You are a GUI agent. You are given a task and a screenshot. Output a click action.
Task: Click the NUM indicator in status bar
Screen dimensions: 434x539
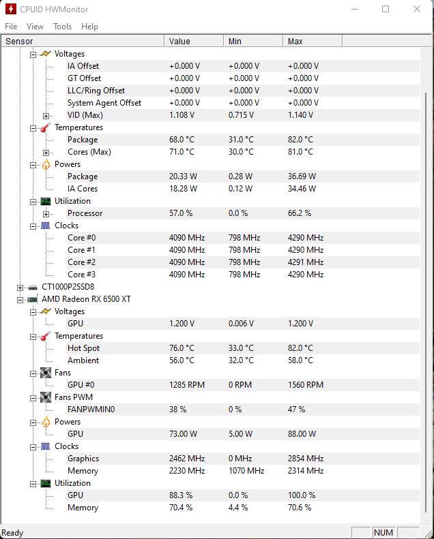coord(384,532)
